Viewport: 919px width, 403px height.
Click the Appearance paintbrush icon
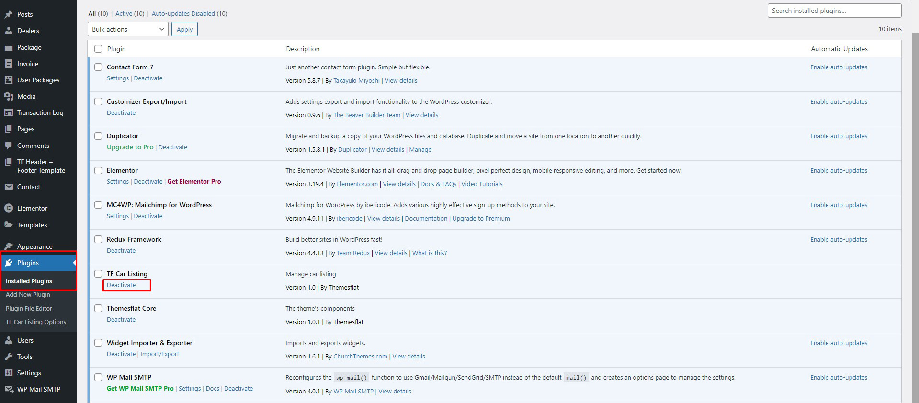tap(9, 246)
